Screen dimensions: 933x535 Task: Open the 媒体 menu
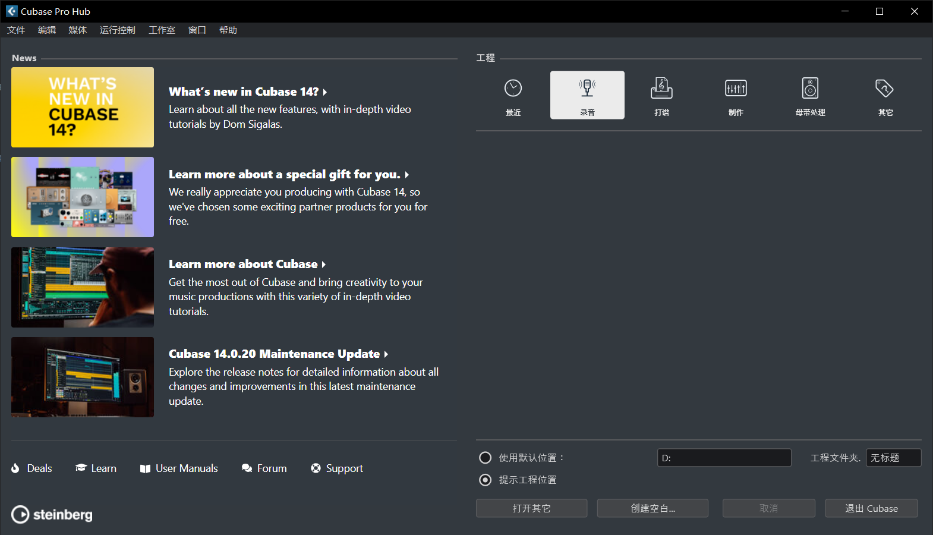[78, 30]
